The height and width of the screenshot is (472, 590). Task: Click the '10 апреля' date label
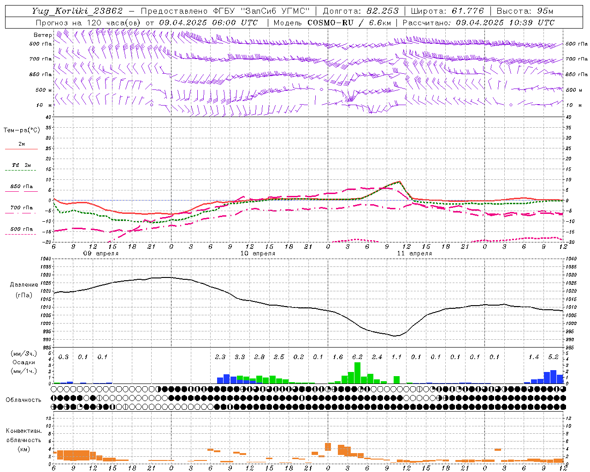258,254
